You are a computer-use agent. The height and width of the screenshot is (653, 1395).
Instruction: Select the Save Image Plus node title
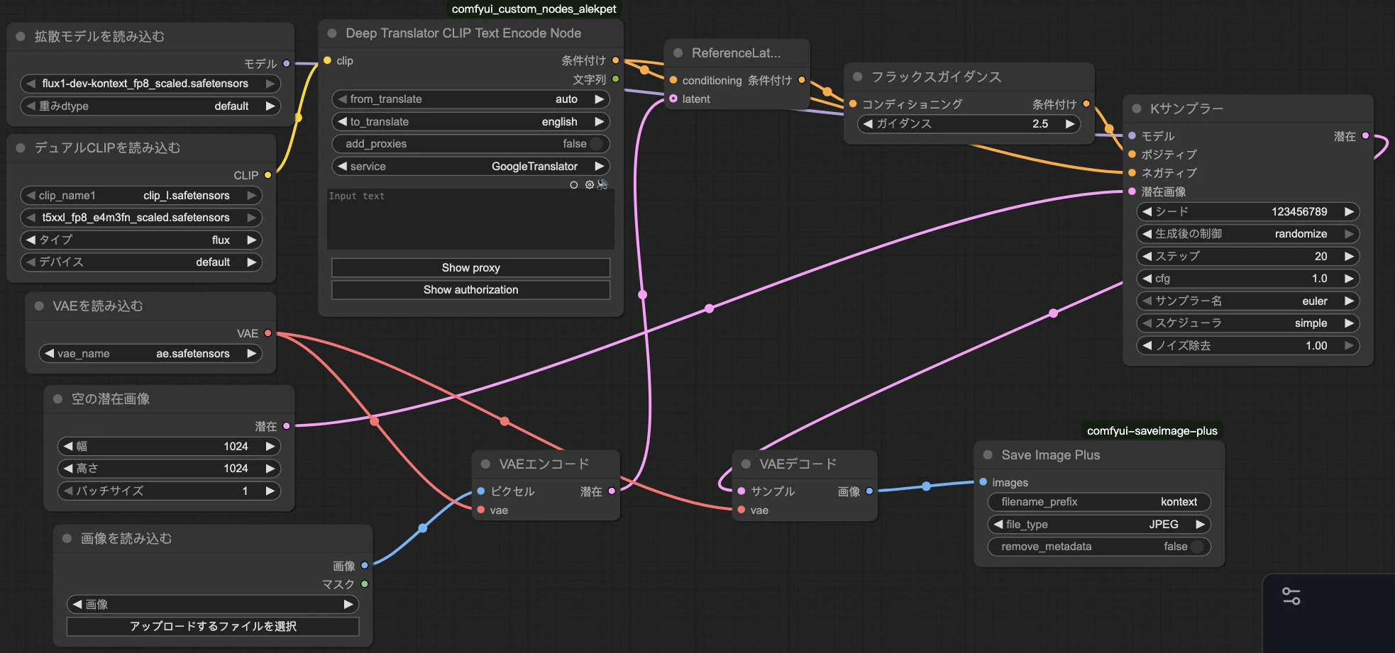tap(1050, 454)
